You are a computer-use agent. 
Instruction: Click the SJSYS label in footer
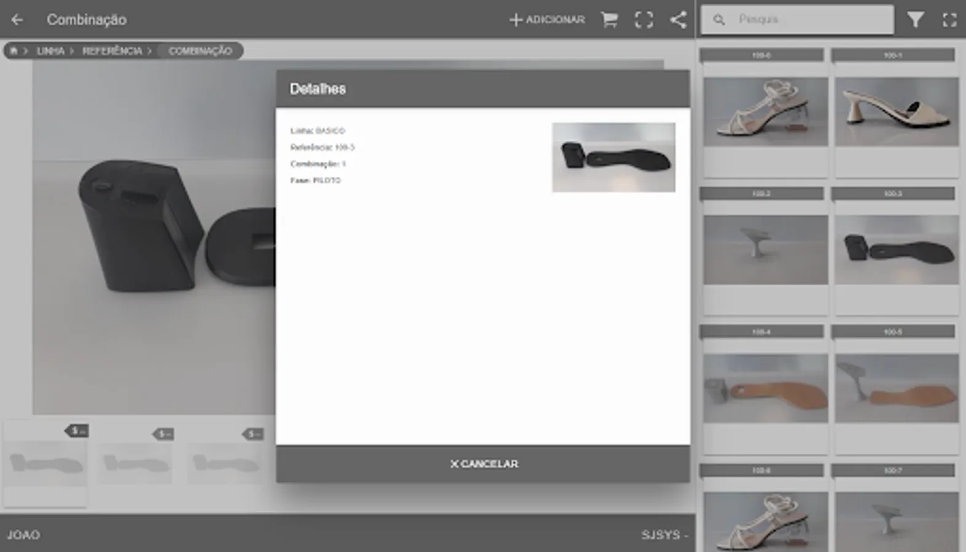click(x=664, y=535)
